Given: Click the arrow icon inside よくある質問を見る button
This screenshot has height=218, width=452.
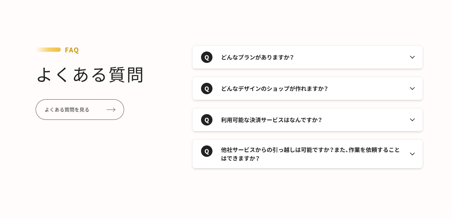Looking at the screenshot, I should 111,110.
